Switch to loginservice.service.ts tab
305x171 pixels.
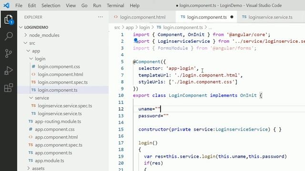tap(270, 17)
